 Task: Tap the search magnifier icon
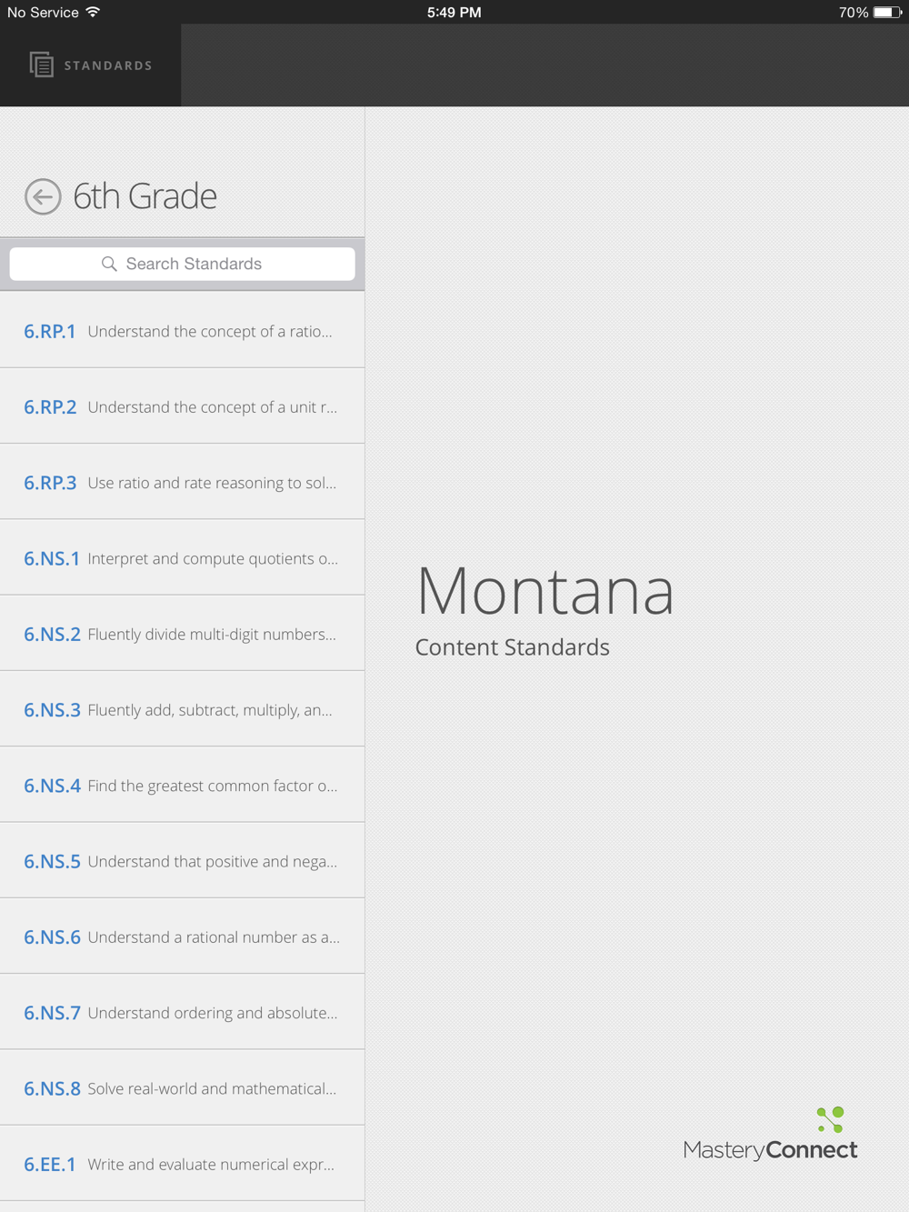tap(109, 264)
